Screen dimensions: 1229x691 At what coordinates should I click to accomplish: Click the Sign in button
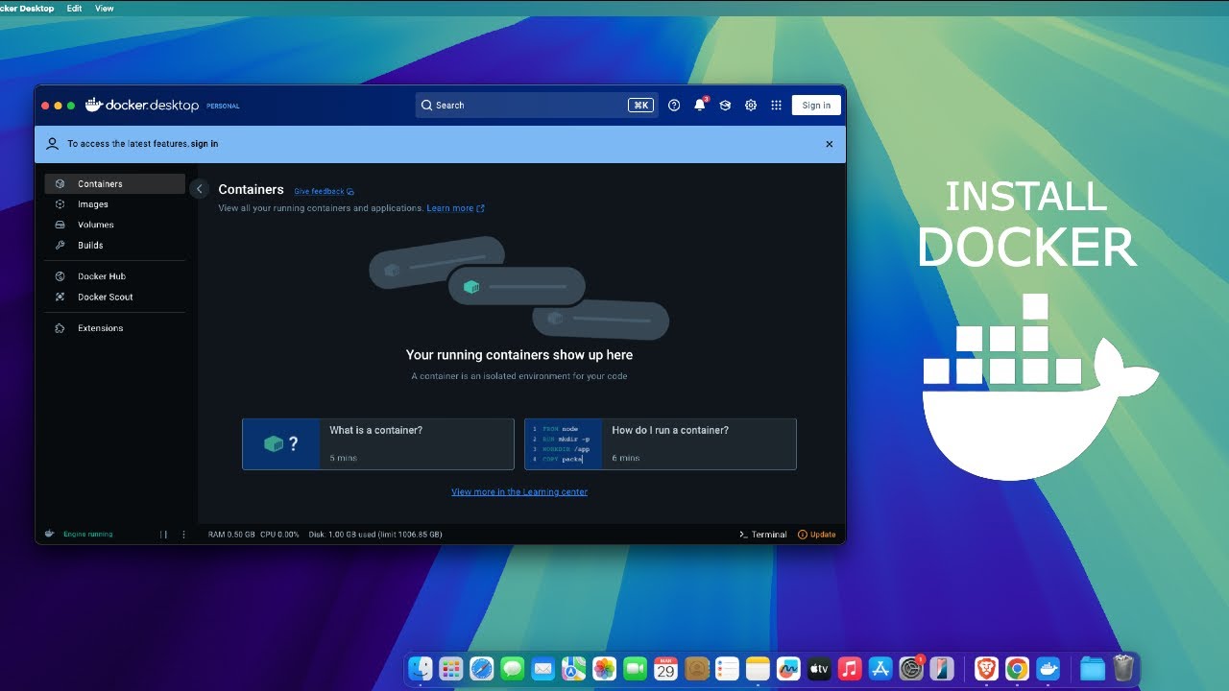(816, 106)
